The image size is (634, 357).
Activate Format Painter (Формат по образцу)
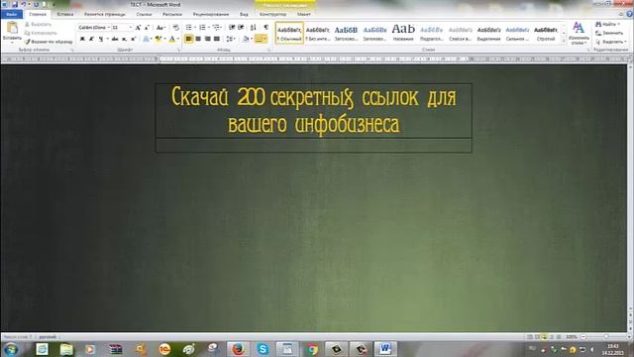point(49,42)
